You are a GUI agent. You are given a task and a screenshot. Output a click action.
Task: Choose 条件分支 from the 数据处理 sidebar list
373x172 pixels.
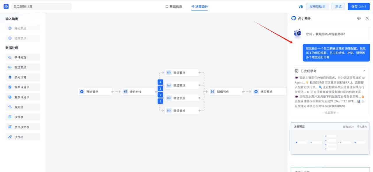click(23, 57)
